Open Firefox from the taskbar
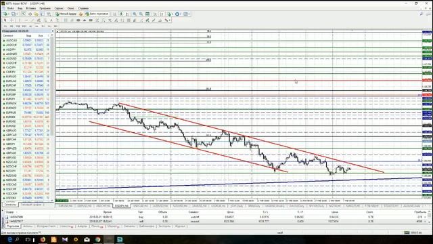The height and width of the screenshot is (244, 433). pyautogui.click(x=43, y=239)
